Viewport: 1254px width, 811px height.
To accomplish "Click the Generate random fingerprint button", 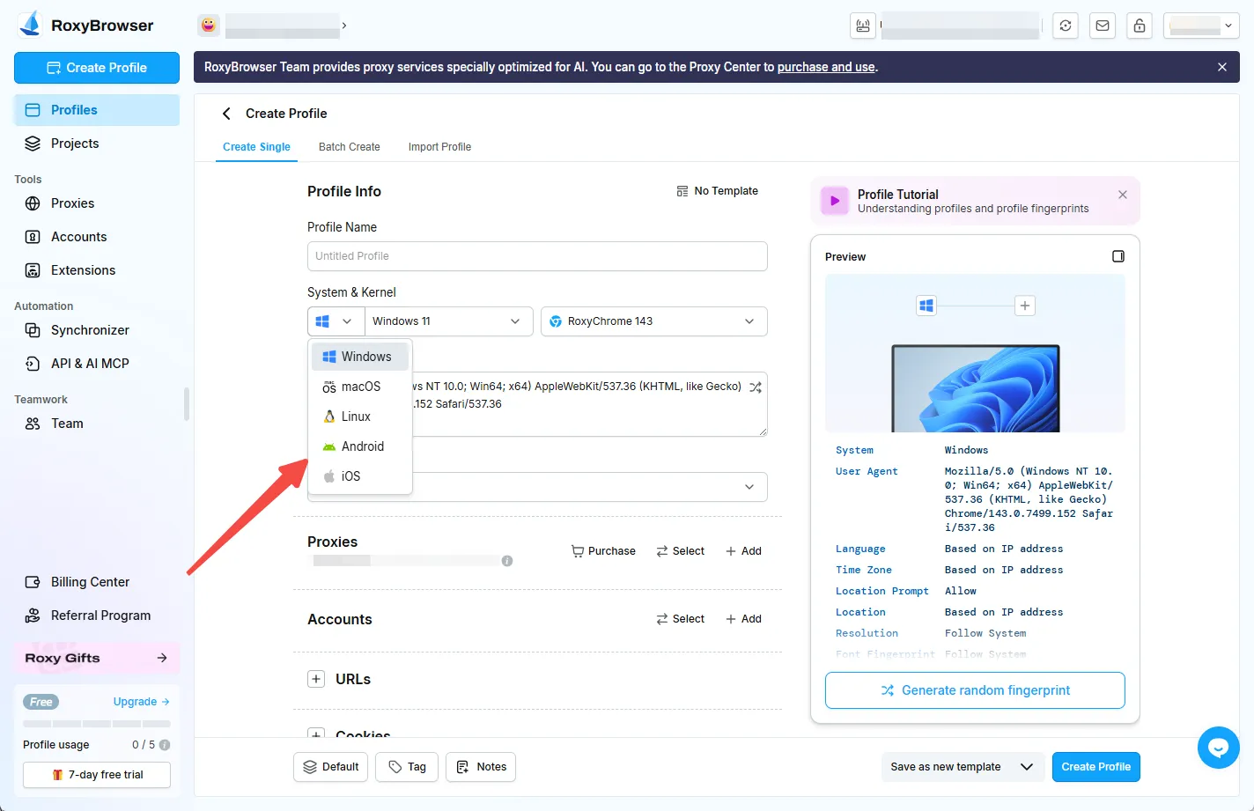I will [975, 690].
